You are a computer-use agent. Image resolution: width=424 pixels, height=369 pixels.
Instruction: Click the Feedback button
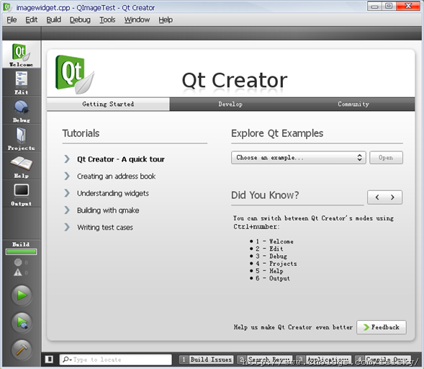click(382, 327)
